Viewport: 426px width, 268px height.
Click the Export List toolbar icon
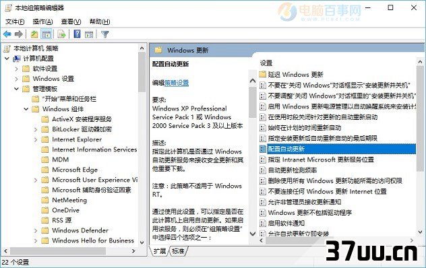coord(61,34)
